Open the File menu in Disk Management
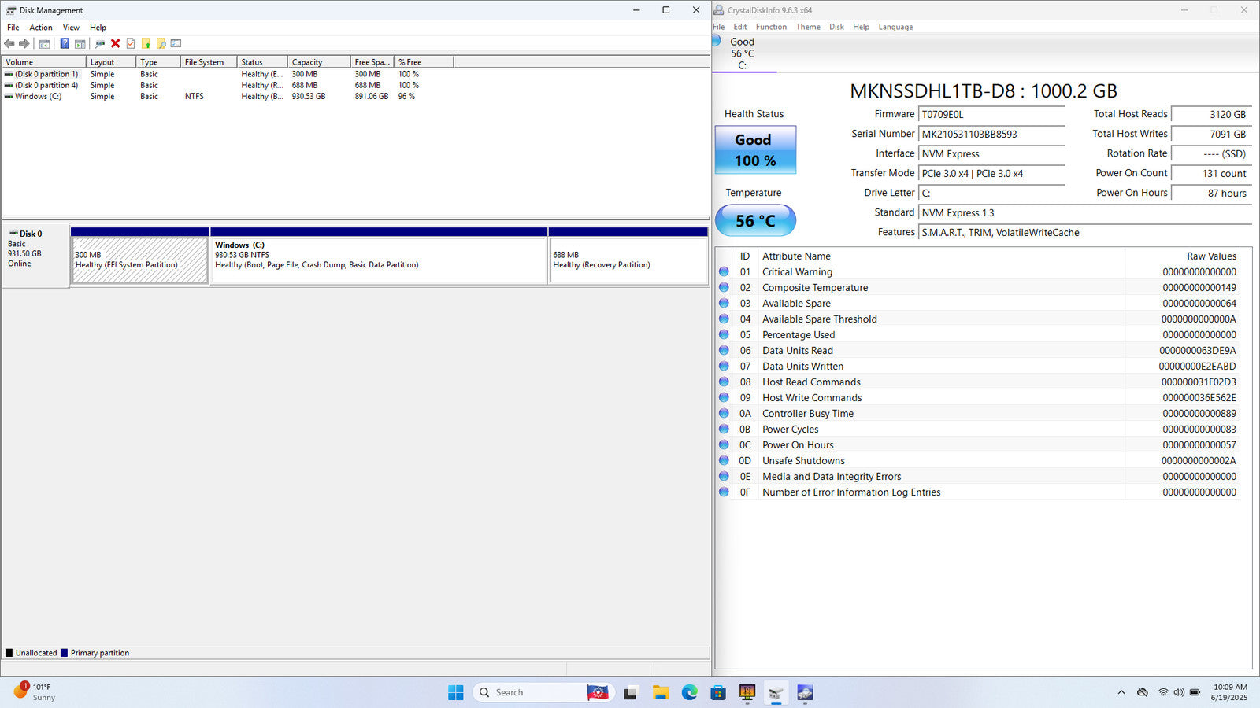1260x708 pixels. tap(13, 27)
